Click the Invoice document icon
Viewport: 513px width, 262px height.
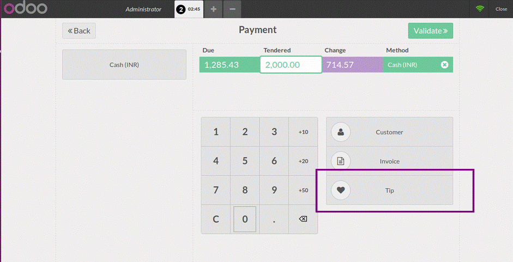point(341,161)
